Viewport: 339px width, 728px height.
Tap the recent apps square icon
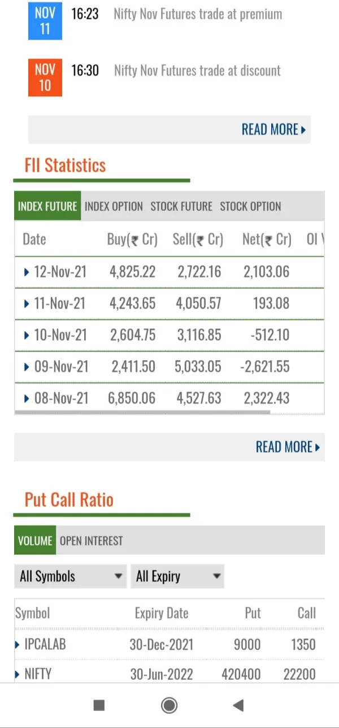pyautogui.click(x=99, y=705)
